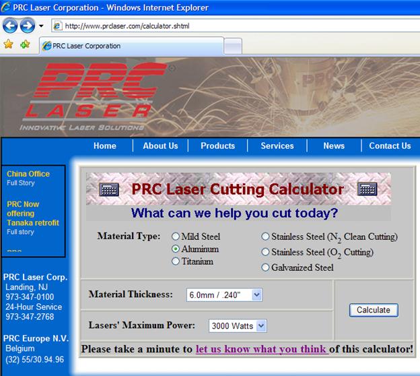Select the Titanium radio button
Image resolution: width=420 pixels, height=376 pixels.
point(176,261)
